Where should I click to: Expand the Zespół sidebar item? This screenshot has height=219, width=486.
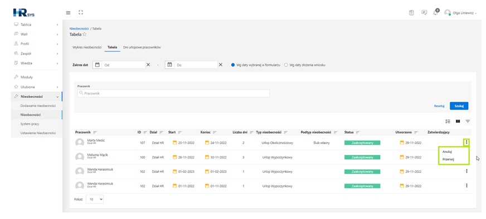tap(36, 53)
